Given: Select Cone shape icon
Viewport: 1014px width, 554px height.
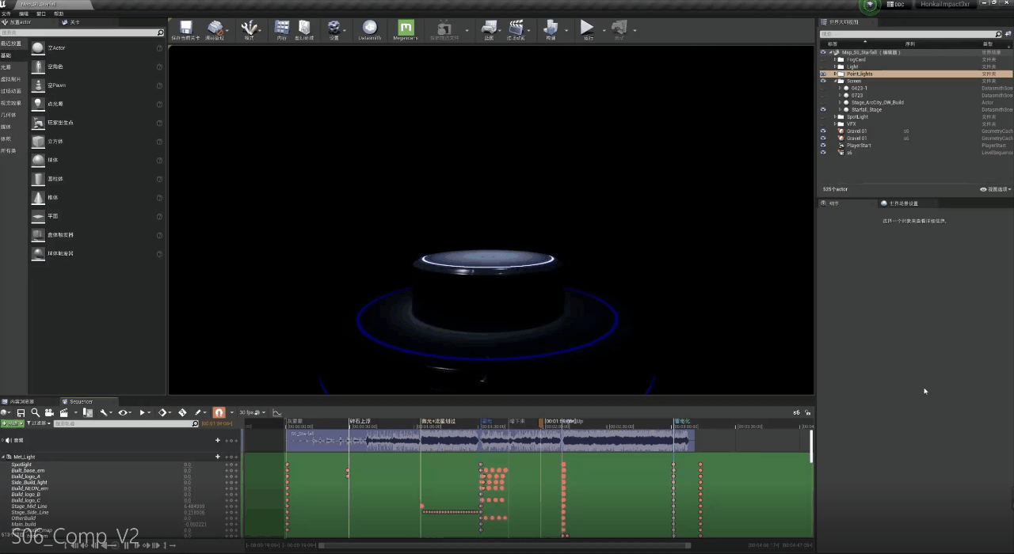Looking at the screenshot, I should pos(38,197).
